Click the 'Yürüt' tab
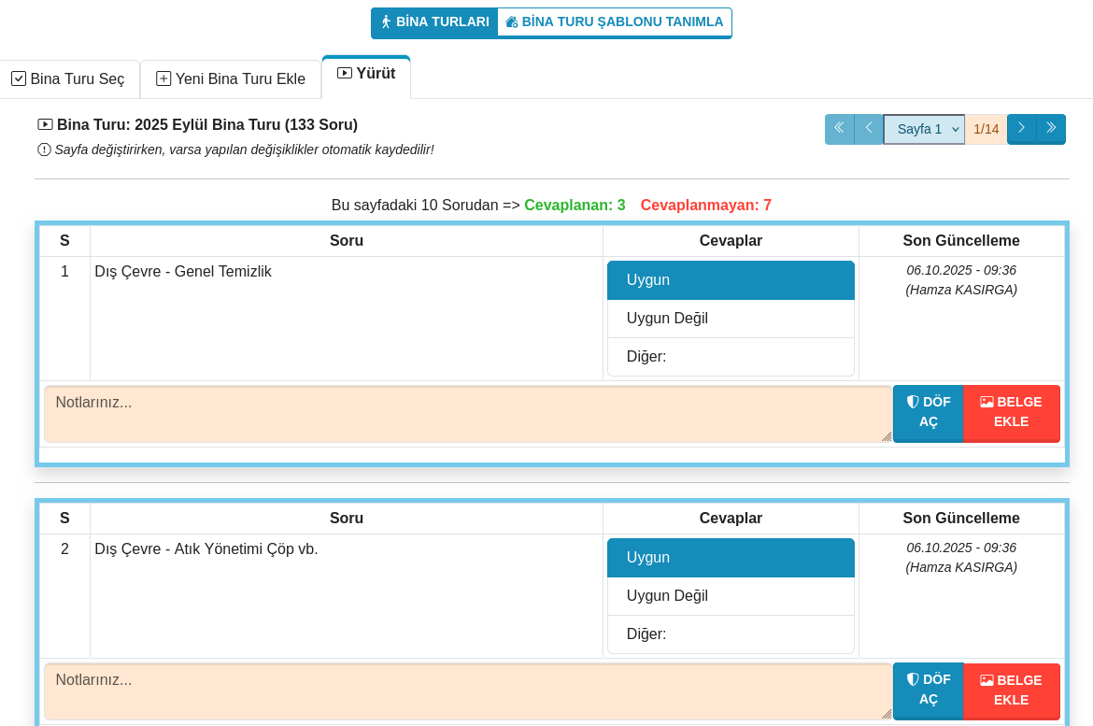Image resolution: width=1093 pixels, height=726 pixels. [366, 74]
